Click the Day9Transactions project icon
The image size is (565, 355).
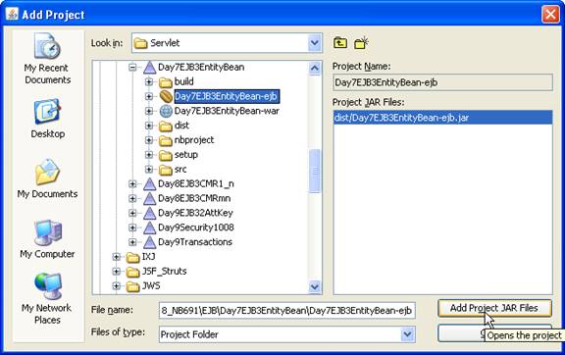click(x=149, y=242)
